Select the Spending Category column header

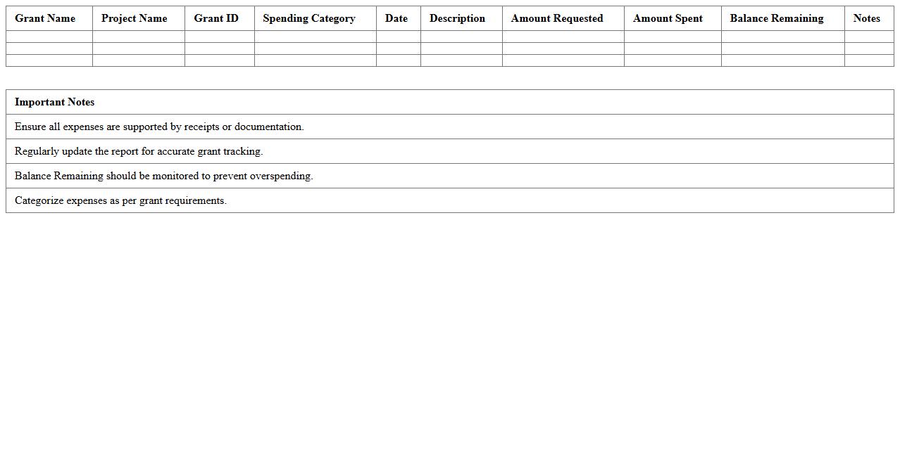click(x=309, y=18)
